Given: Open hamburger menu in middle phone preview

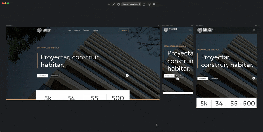Looking at the screenshot, I should pos(190,30).
